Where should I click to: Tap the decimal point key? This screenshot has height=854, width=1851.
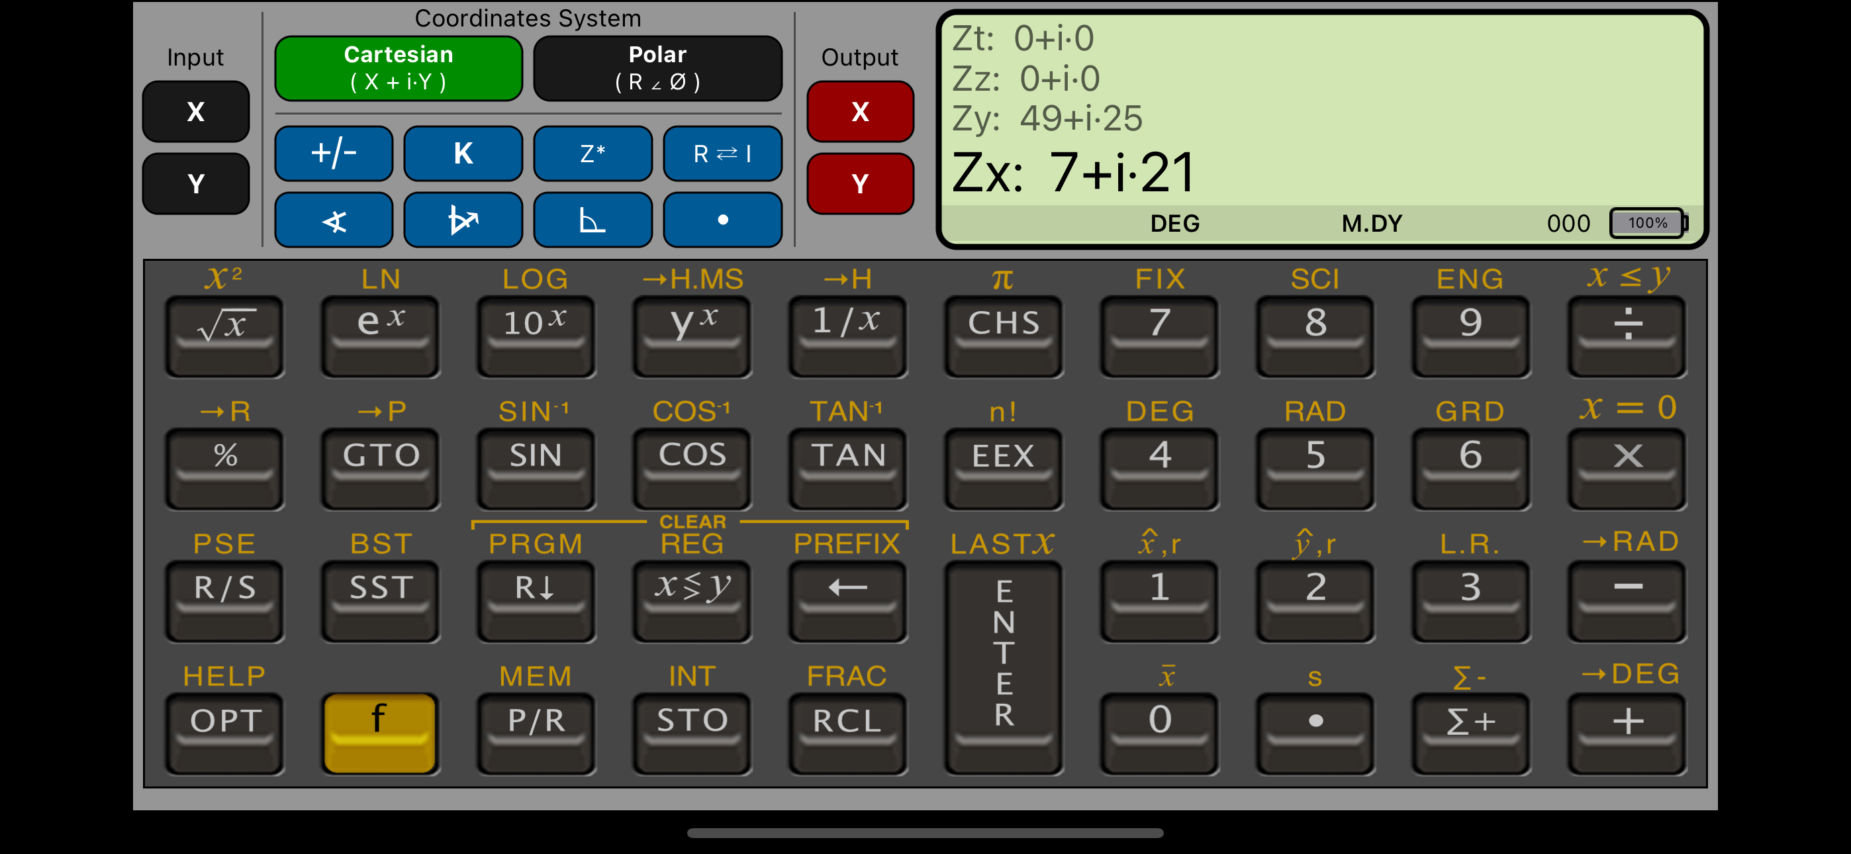1315,734
